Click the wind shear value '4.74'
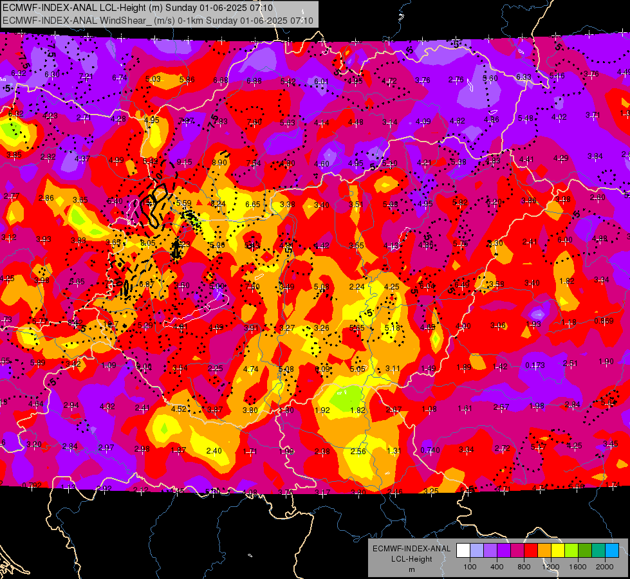 click(251, 369)
